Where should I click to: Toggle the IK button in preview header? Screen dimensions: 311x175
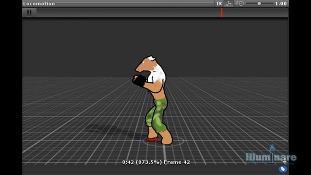click(x=219, y=3)
